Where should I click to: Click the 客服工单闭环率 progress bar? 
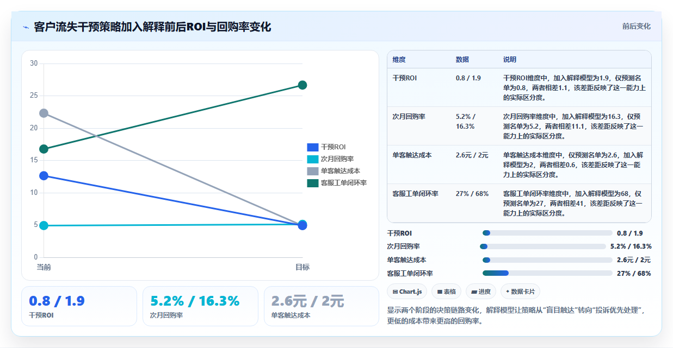tap(547, 273)
